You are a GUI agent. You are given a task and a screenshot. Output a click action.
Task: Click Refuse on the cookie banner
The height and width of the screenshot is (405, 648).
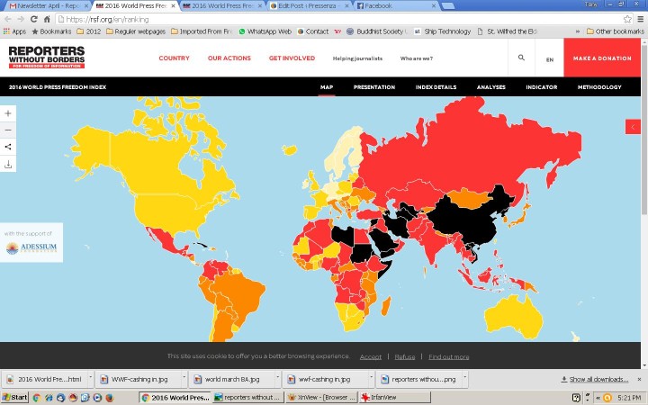tap(405, 356)
